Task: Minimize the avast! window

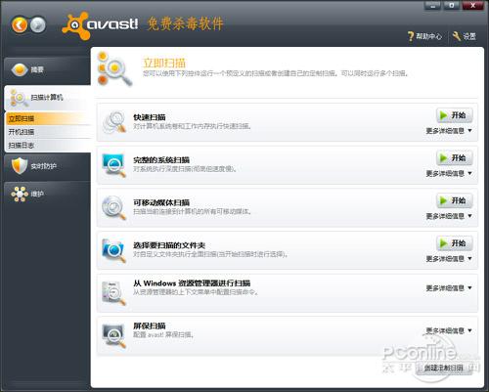Action: 433,6
